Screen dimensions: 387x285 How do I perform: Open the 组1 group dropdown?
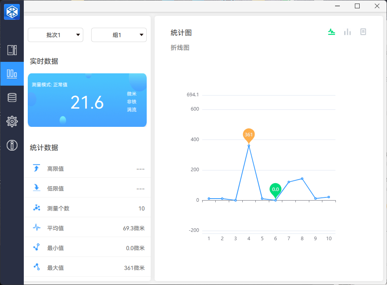[119, 35]
